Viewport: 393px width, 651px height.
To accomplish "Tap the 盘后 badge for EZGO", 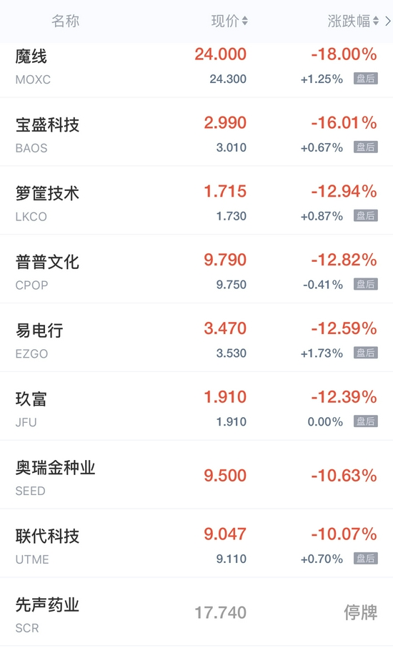I will coord(366,353).
